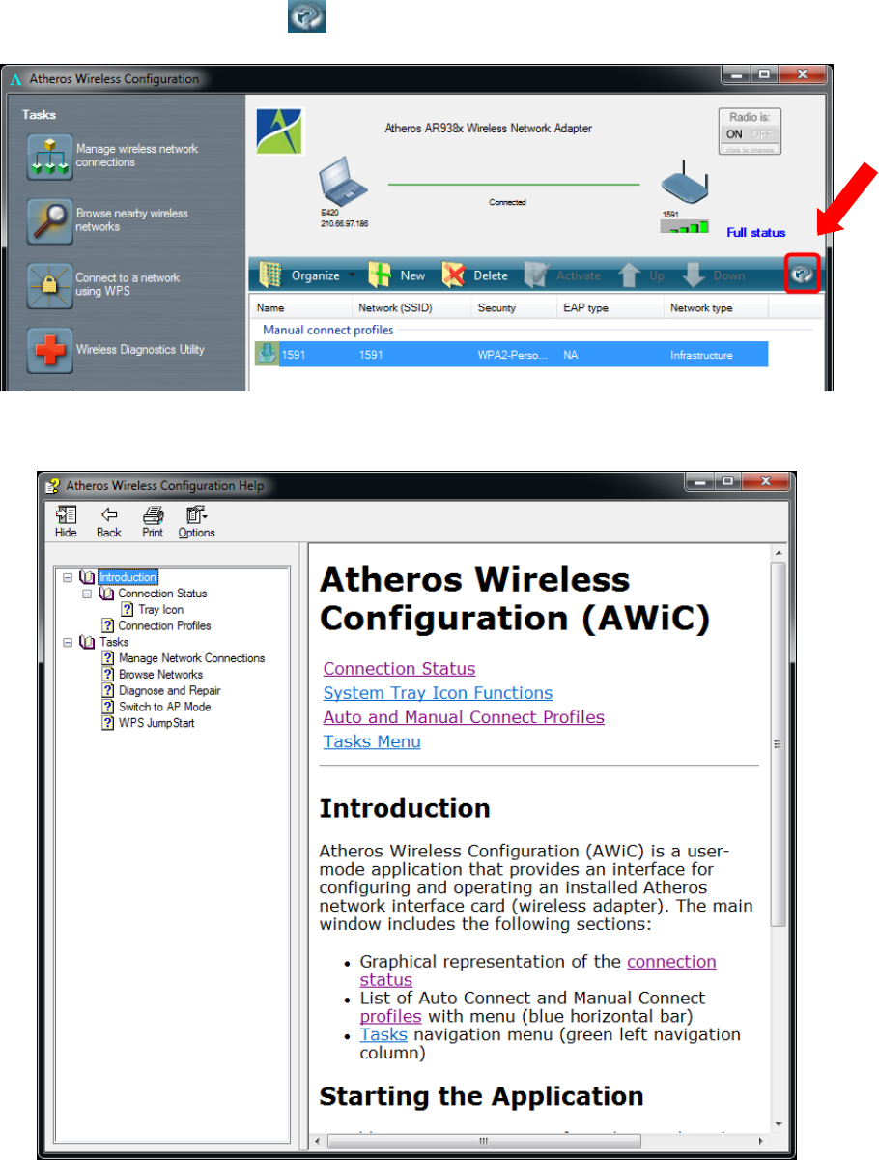879x1160 pixels.
Task: Click the Activate profile button
Action: coord(562,275)
